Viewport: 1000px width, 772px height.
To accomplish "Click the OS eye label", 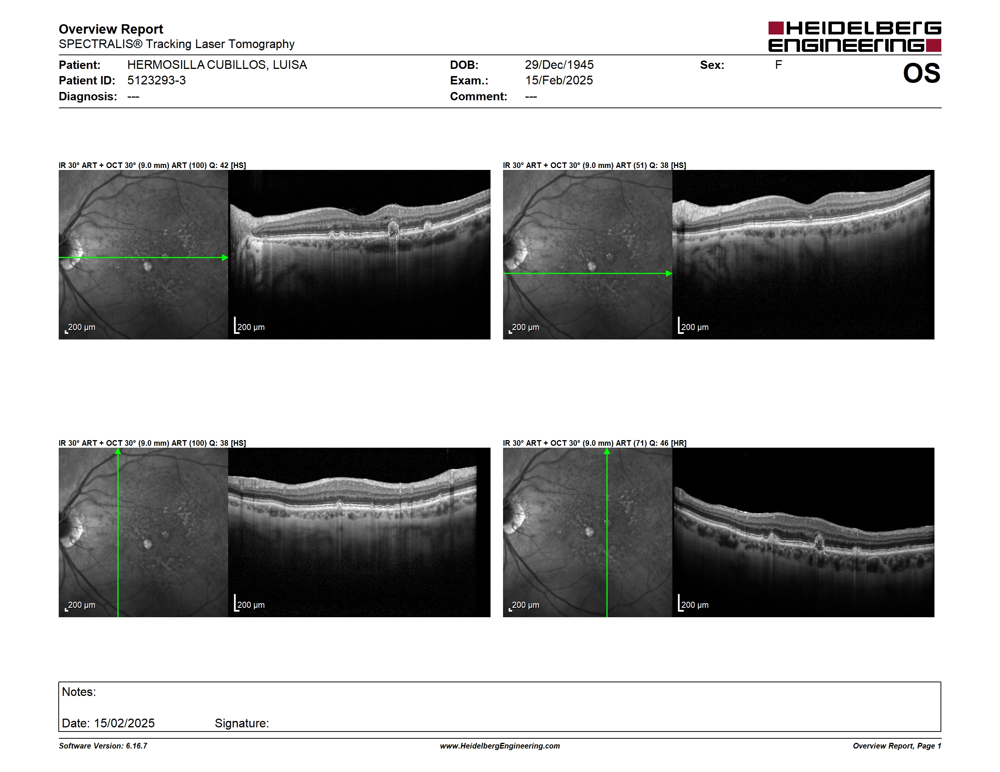I will point(921,73).
